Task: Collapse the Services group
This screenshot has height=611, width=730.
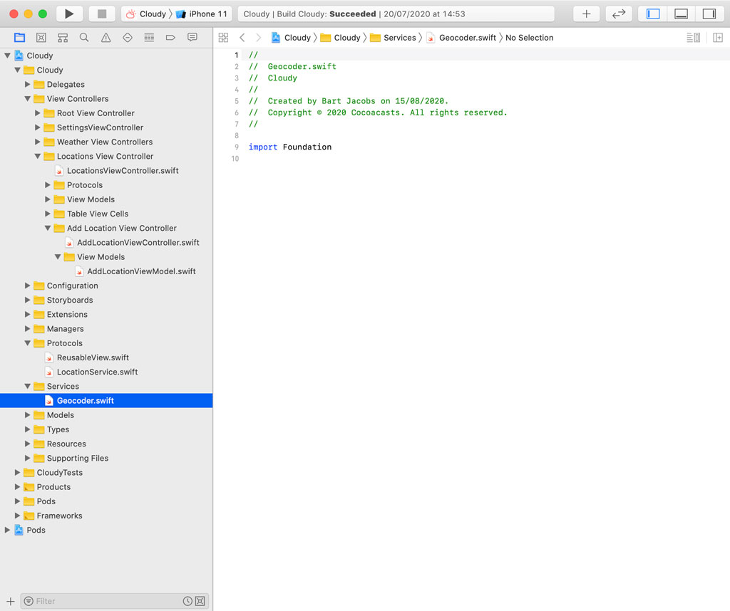Action: [x=27, y=386]
